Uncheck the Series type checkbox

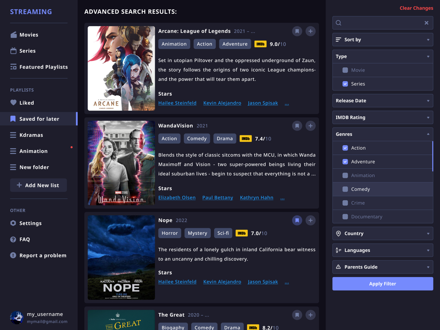(345, 84)
